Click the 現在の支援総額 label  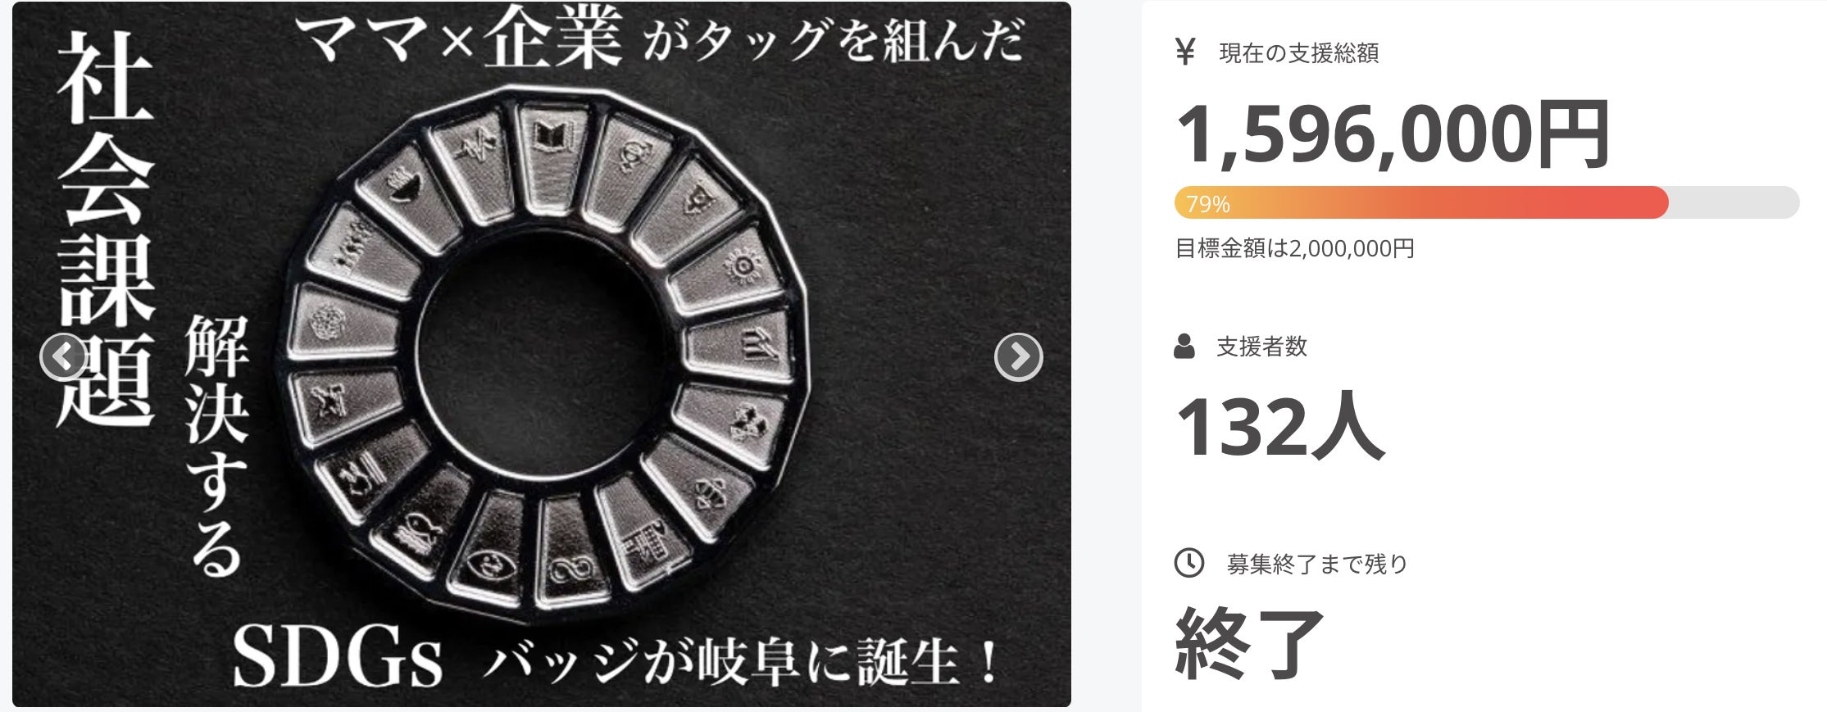point(1299,53)
